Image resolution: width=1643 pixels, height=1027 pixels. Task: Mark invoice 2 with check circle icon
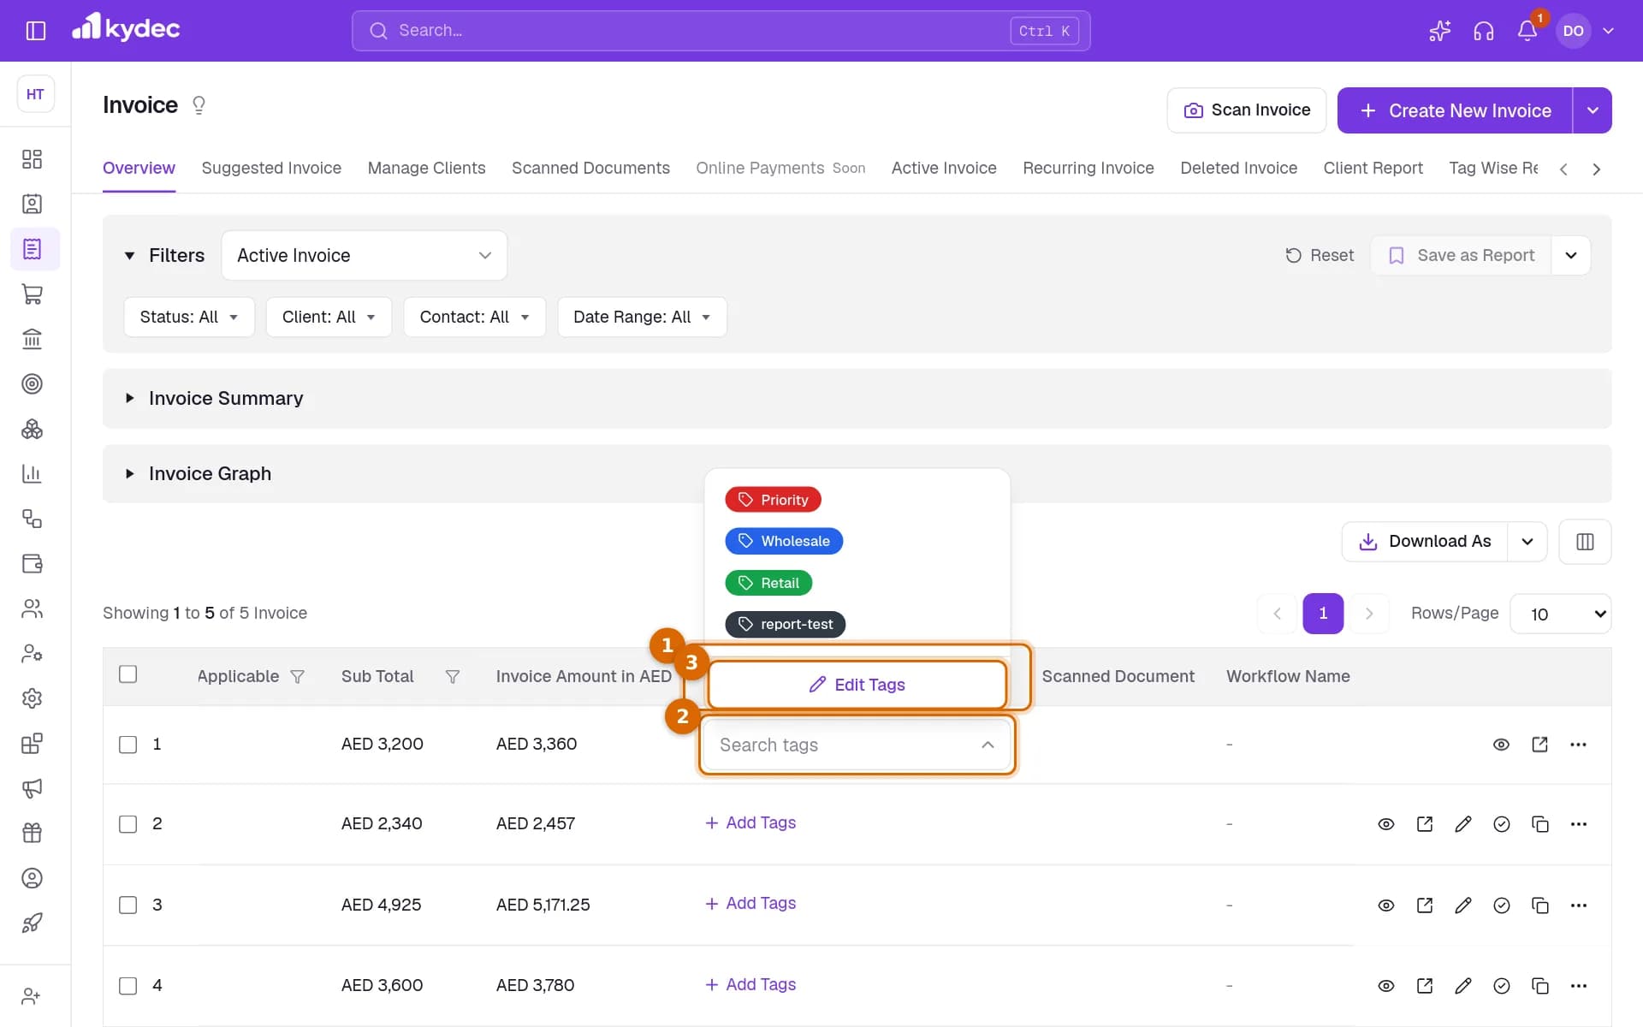(x=1502, y=824)
